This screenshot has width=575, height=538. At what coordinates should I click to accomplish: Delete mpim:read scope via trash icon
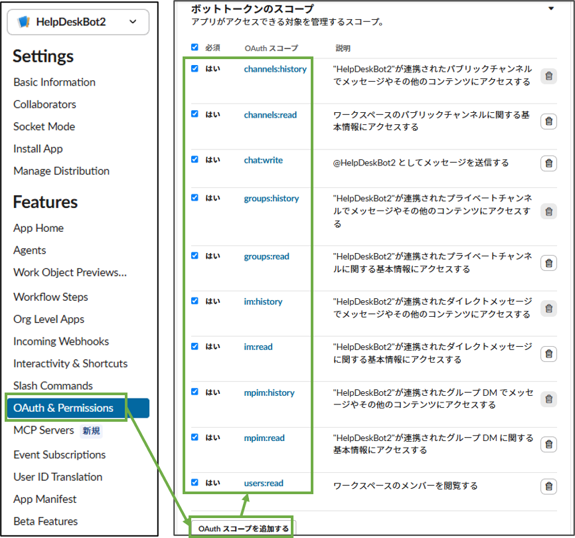(548, 444)
